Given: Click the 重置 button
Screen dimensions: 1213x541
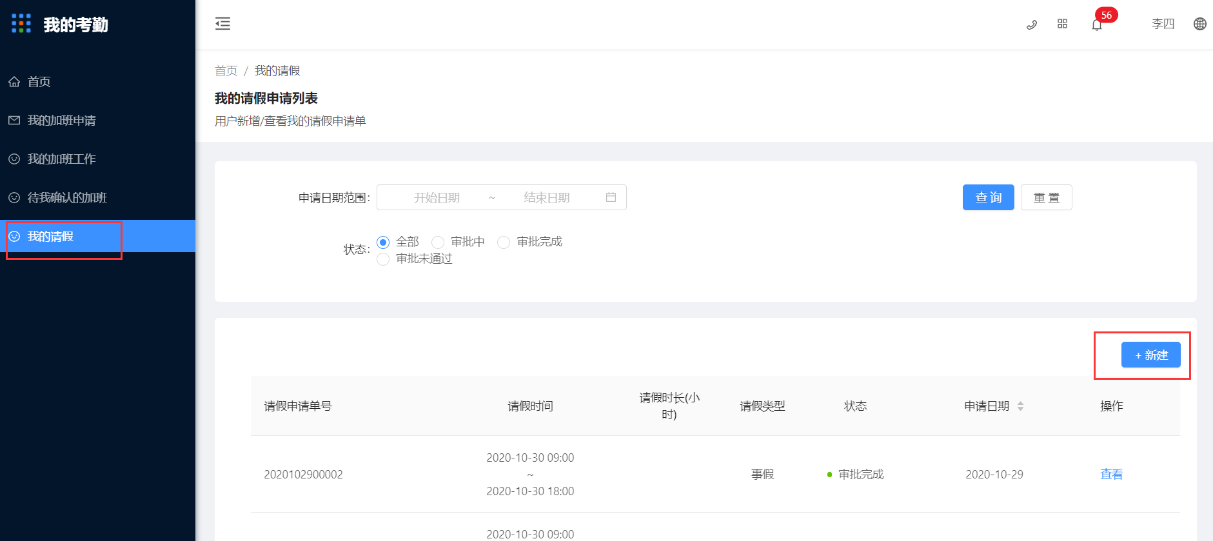Looking at the screenshot, I should coord(1047,197).
